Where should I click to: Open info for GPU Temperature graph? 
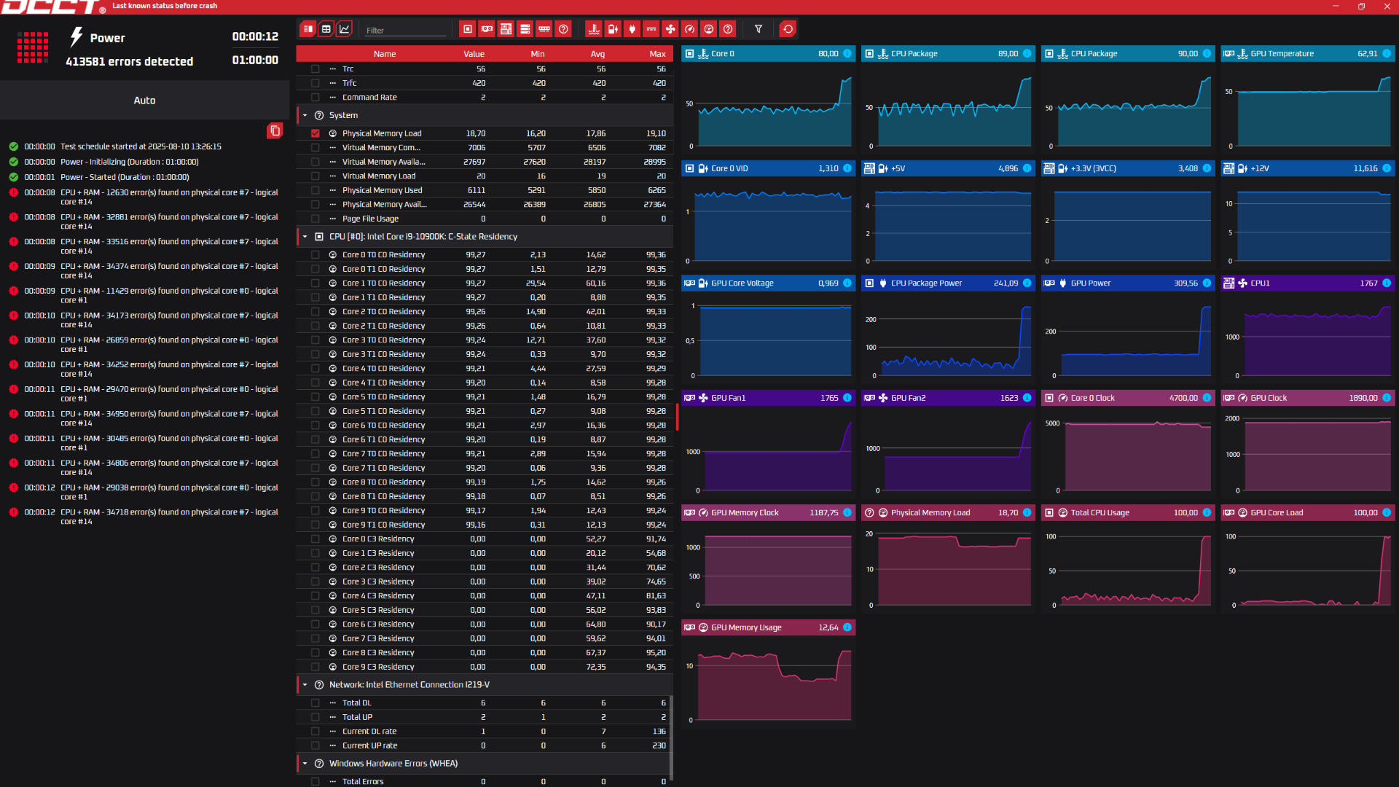tap(1387, 53)
